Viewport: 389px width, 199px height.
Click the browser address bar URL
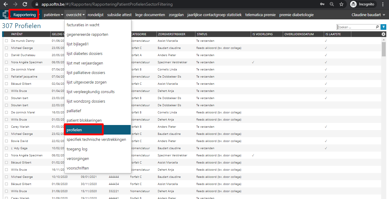click(107, 4)
